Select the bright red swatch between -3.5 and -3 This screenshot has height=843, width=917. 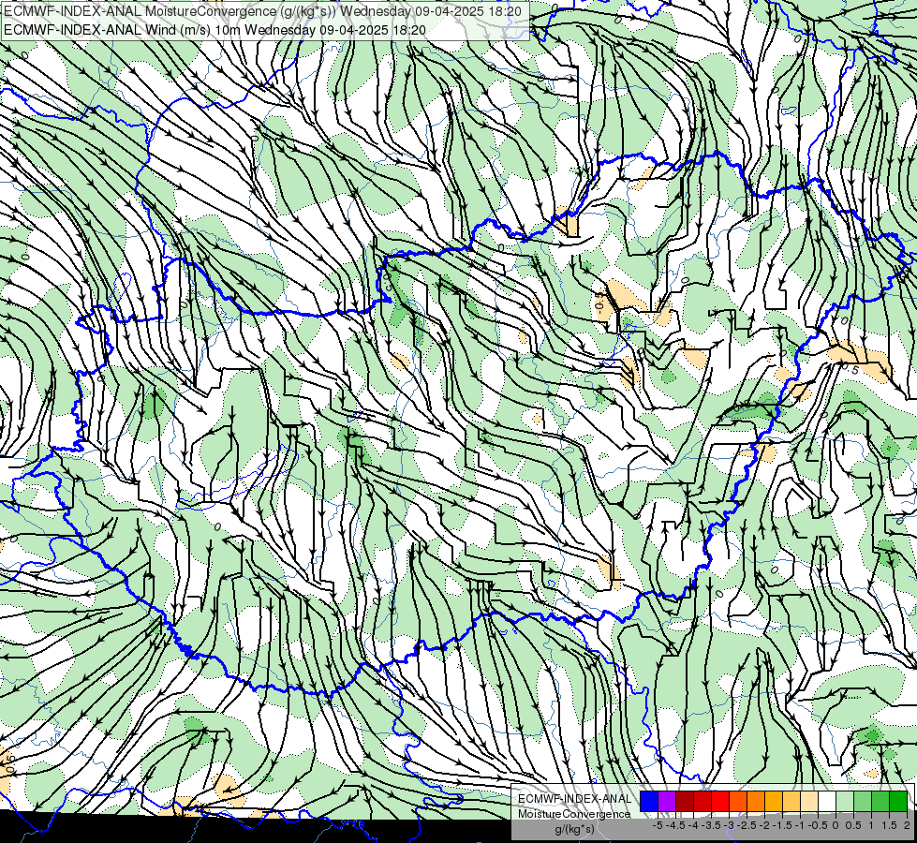pos(720,801)
